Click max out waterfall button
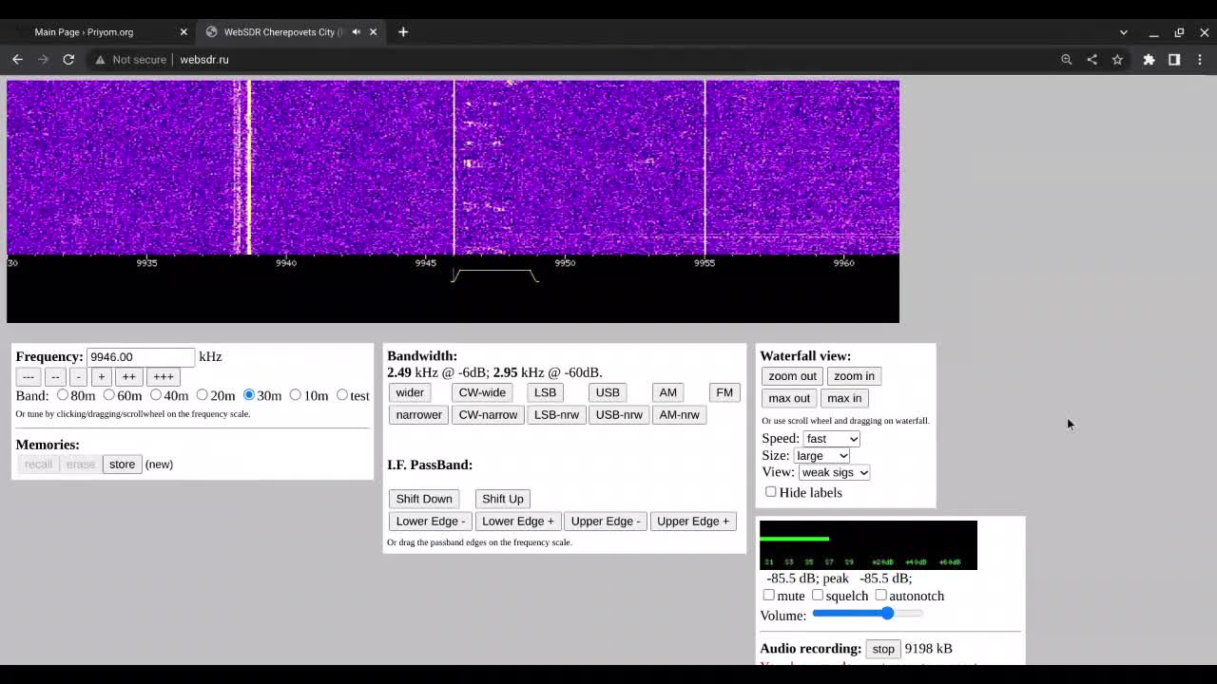The height and width of the screenshot is (684, 1217). 789,399
